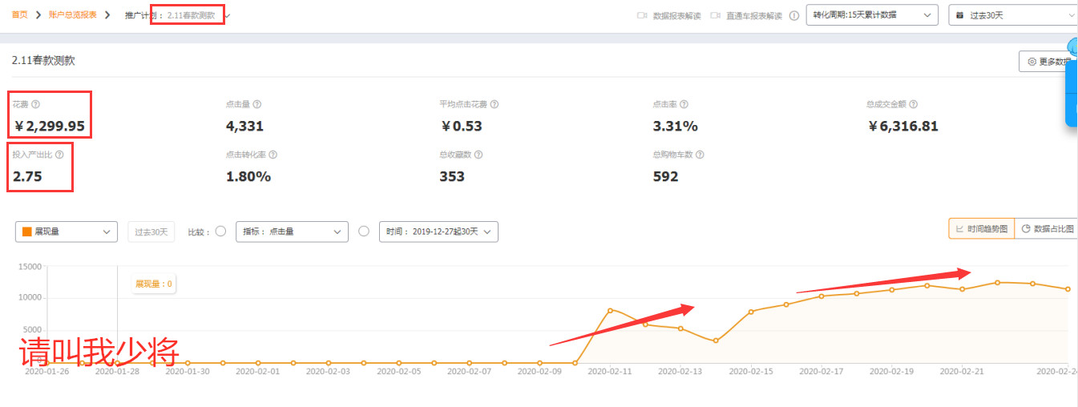Select the 时间 comparison radio button
This screenshot has width=1078, height=407.
pyautogui.click(x=364, y=232)
